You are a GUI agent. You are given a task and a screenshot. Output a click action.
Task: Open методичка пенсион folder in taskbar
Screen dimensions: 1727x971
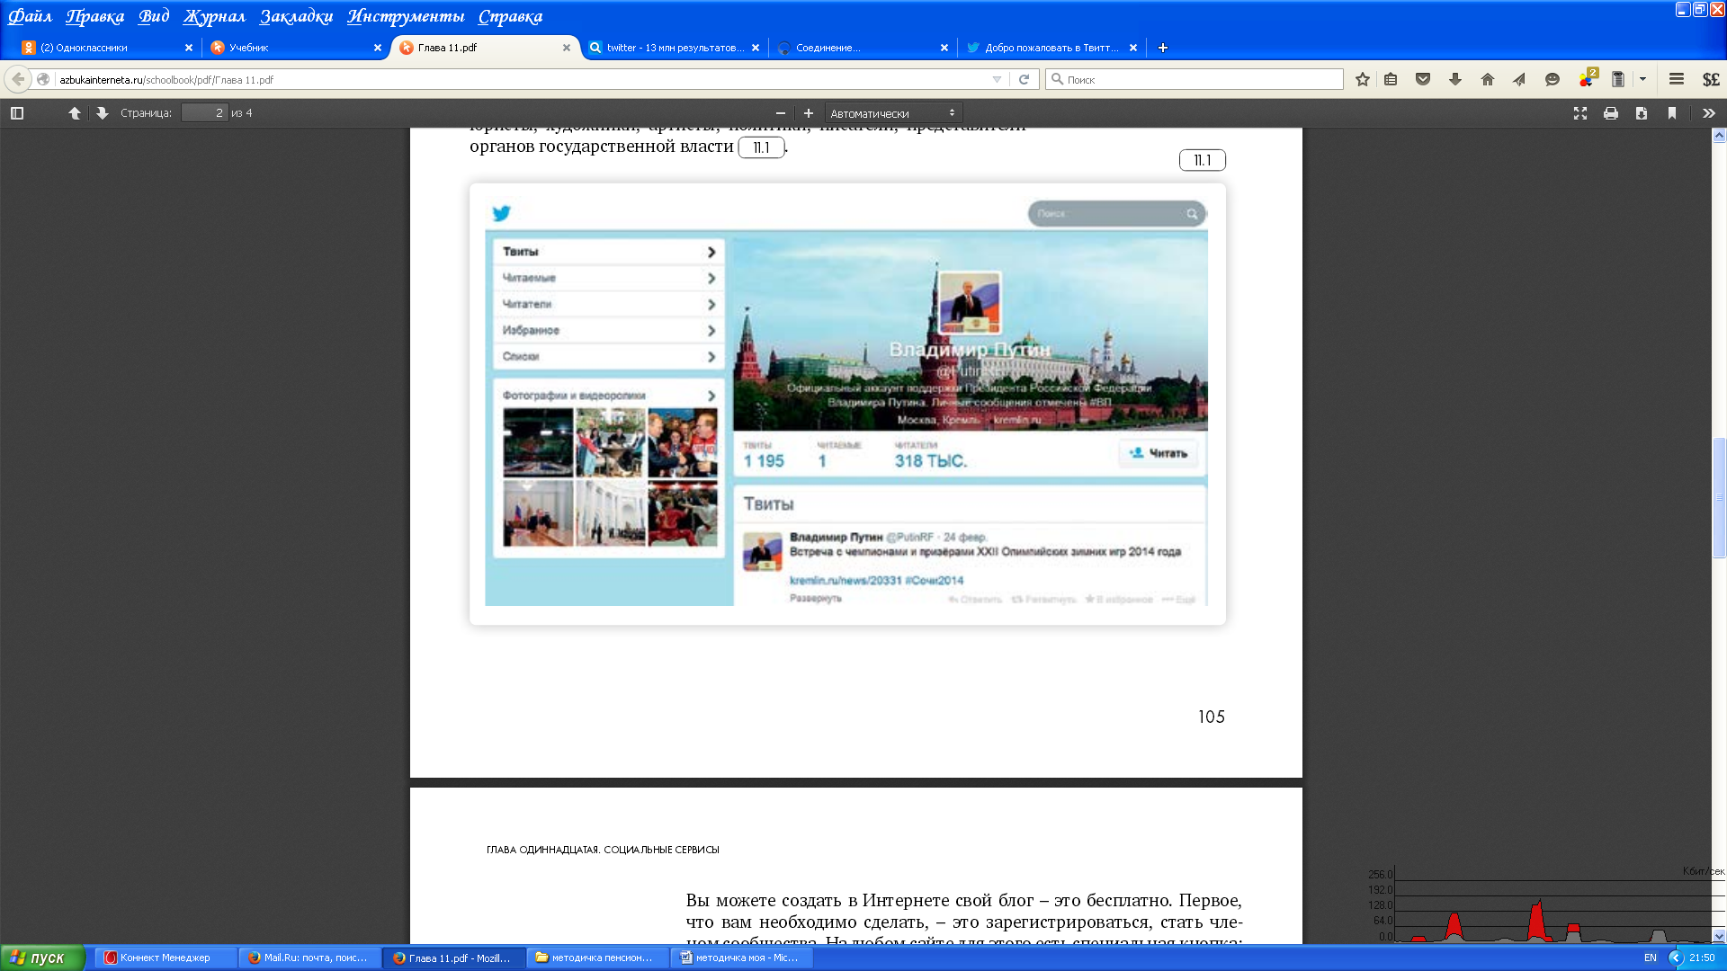pos(597,958)
